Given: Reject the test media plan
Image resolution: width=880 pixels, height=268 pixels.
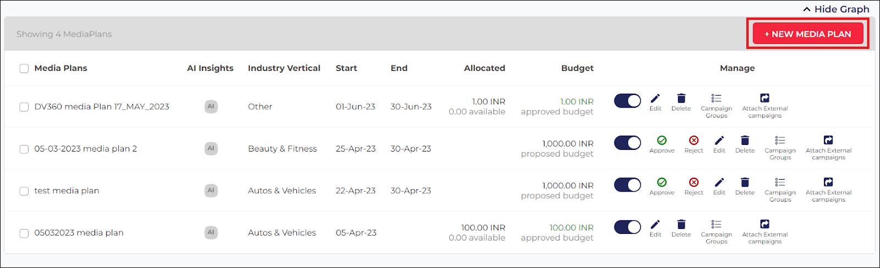Looking at the screenshot, I should (694, 186).
